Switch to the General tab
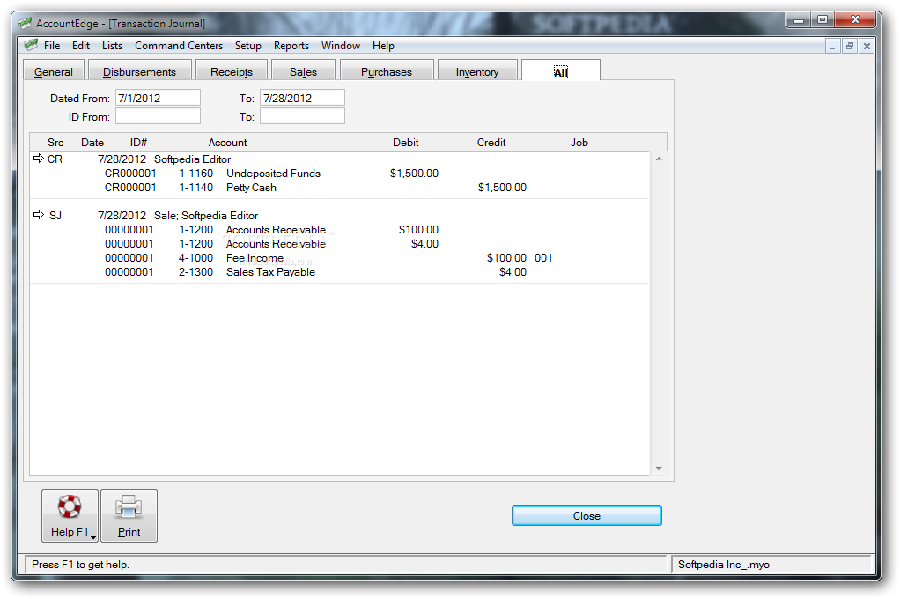900x599 pixels. pos(54,71)
